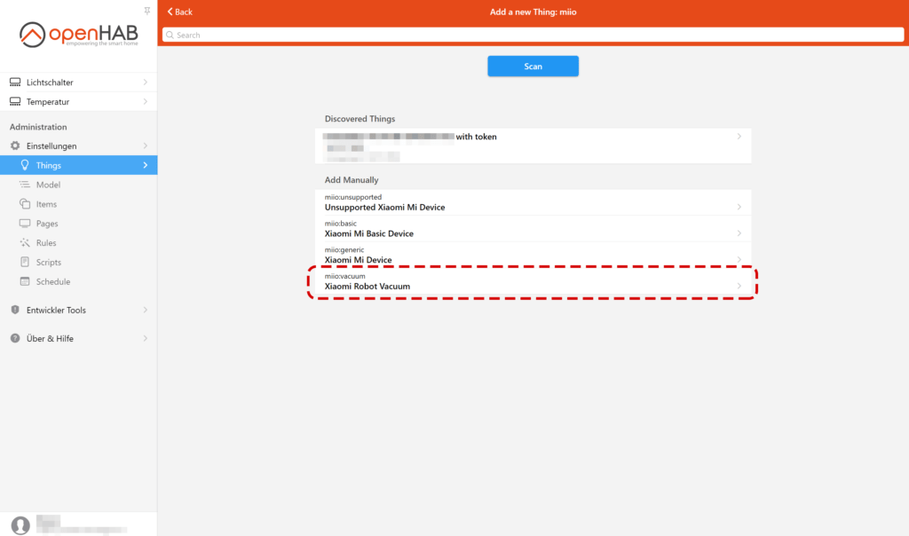Go to Items page

[78, 204]
